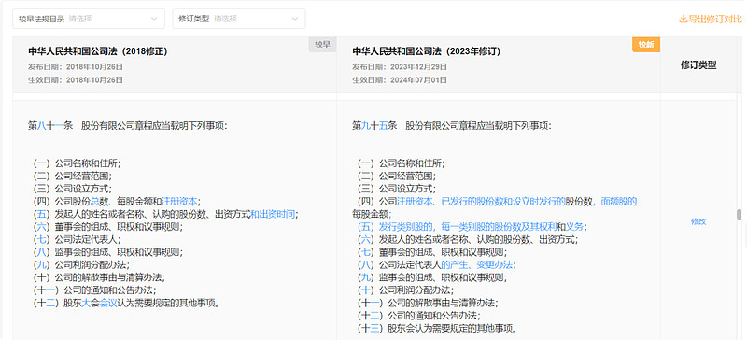The height and width of the screenshot is (340, 747).
Task: Click the vertical scrollbar thumb on the right
Action: point(739,214)
